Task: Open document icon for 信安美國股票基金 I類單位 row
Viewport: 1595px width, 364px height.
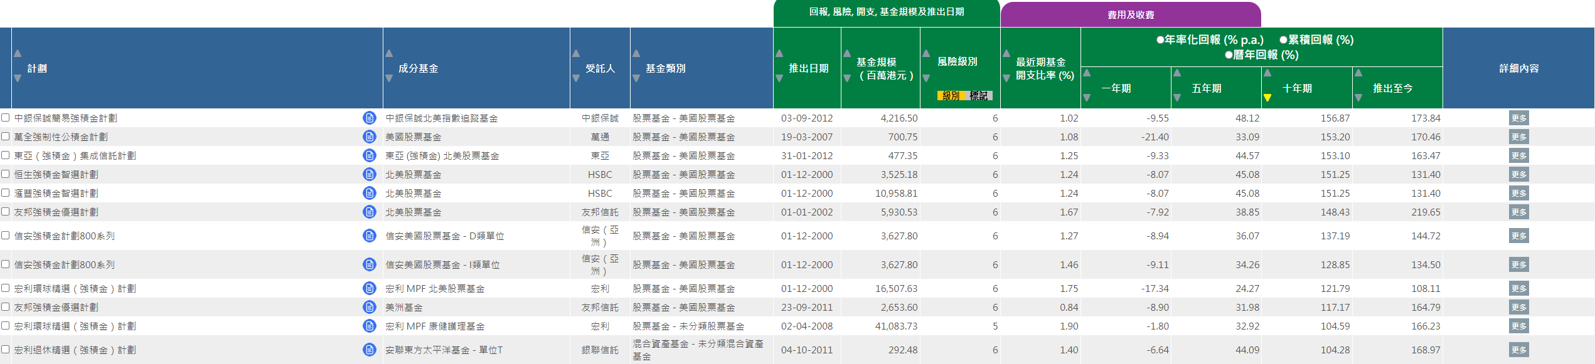Action: pos(370,264)
